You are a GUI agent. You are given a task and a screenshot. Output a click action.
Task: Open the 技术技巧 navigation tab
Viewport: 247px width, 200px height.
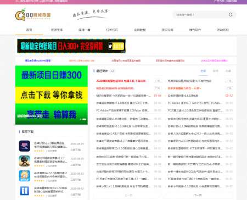[x=112, y=30]
